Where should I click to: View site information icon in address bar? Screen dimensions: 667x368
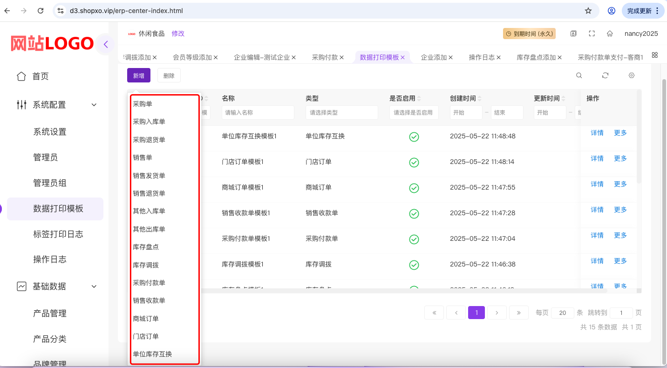point(61,11)
